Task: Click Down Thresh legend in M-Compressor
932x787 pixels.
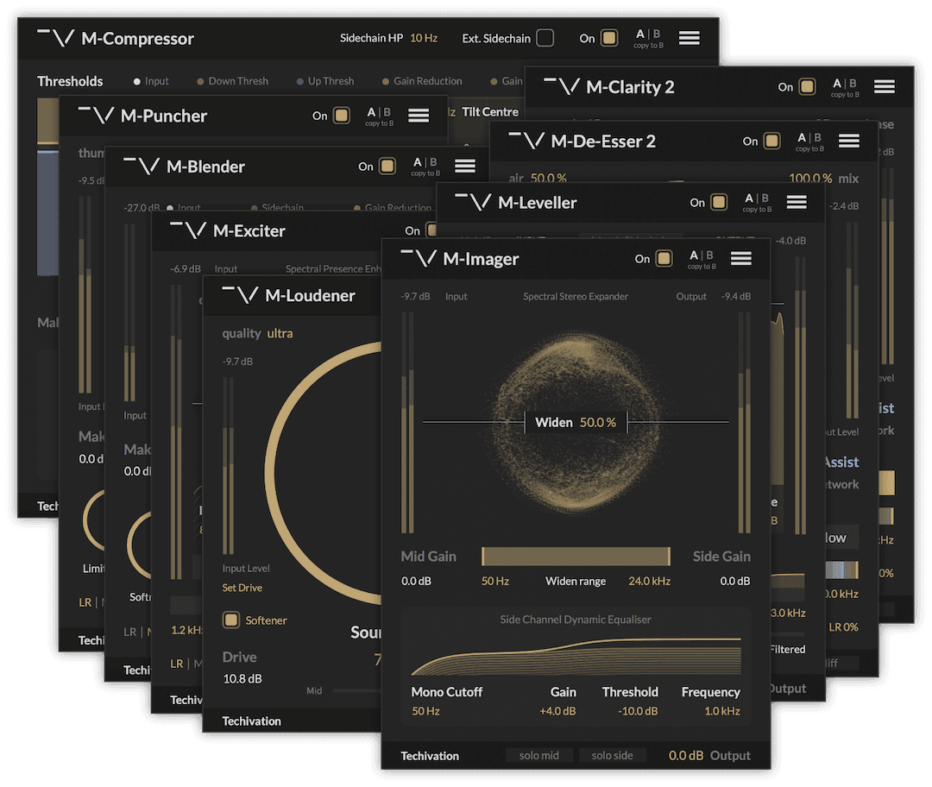Action: click(232, 81)
